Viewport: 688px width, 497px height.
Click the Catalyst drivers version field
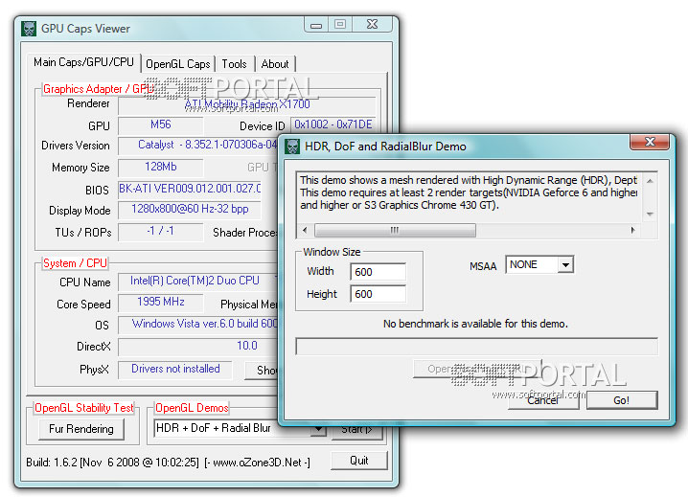(198, 146)
